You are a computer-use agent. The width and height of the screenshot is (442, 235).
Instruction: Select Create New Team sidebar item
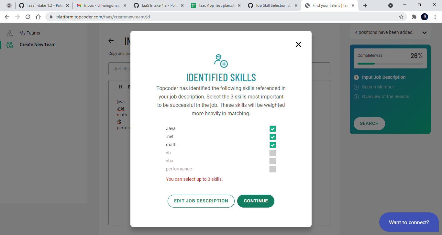[x=38, y=45]
